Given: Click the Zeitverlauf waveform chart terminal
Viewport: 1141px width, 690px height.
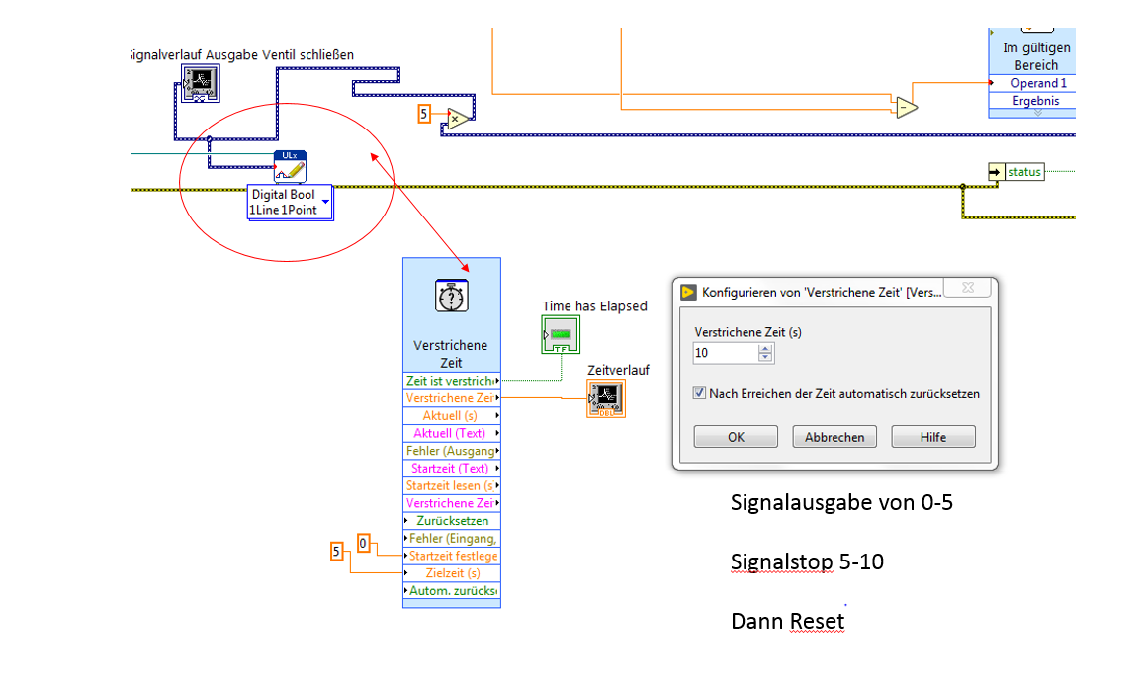Looking at the screenshot, I should point(606,398).
